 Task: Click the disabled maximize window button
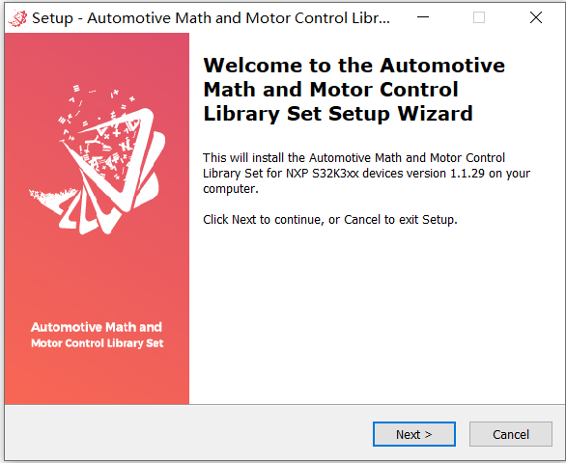click(x=479, y=17)
